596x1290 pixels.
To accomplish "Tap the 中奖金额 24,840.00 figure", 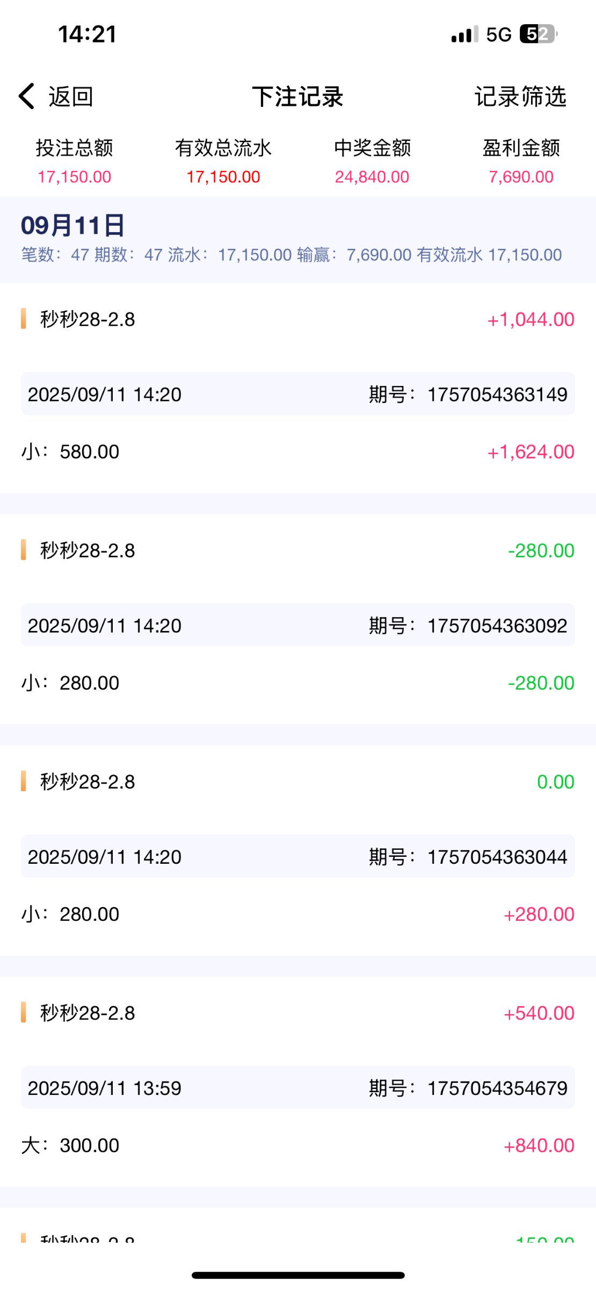I will pyautogui.click(x=372, y=176).
